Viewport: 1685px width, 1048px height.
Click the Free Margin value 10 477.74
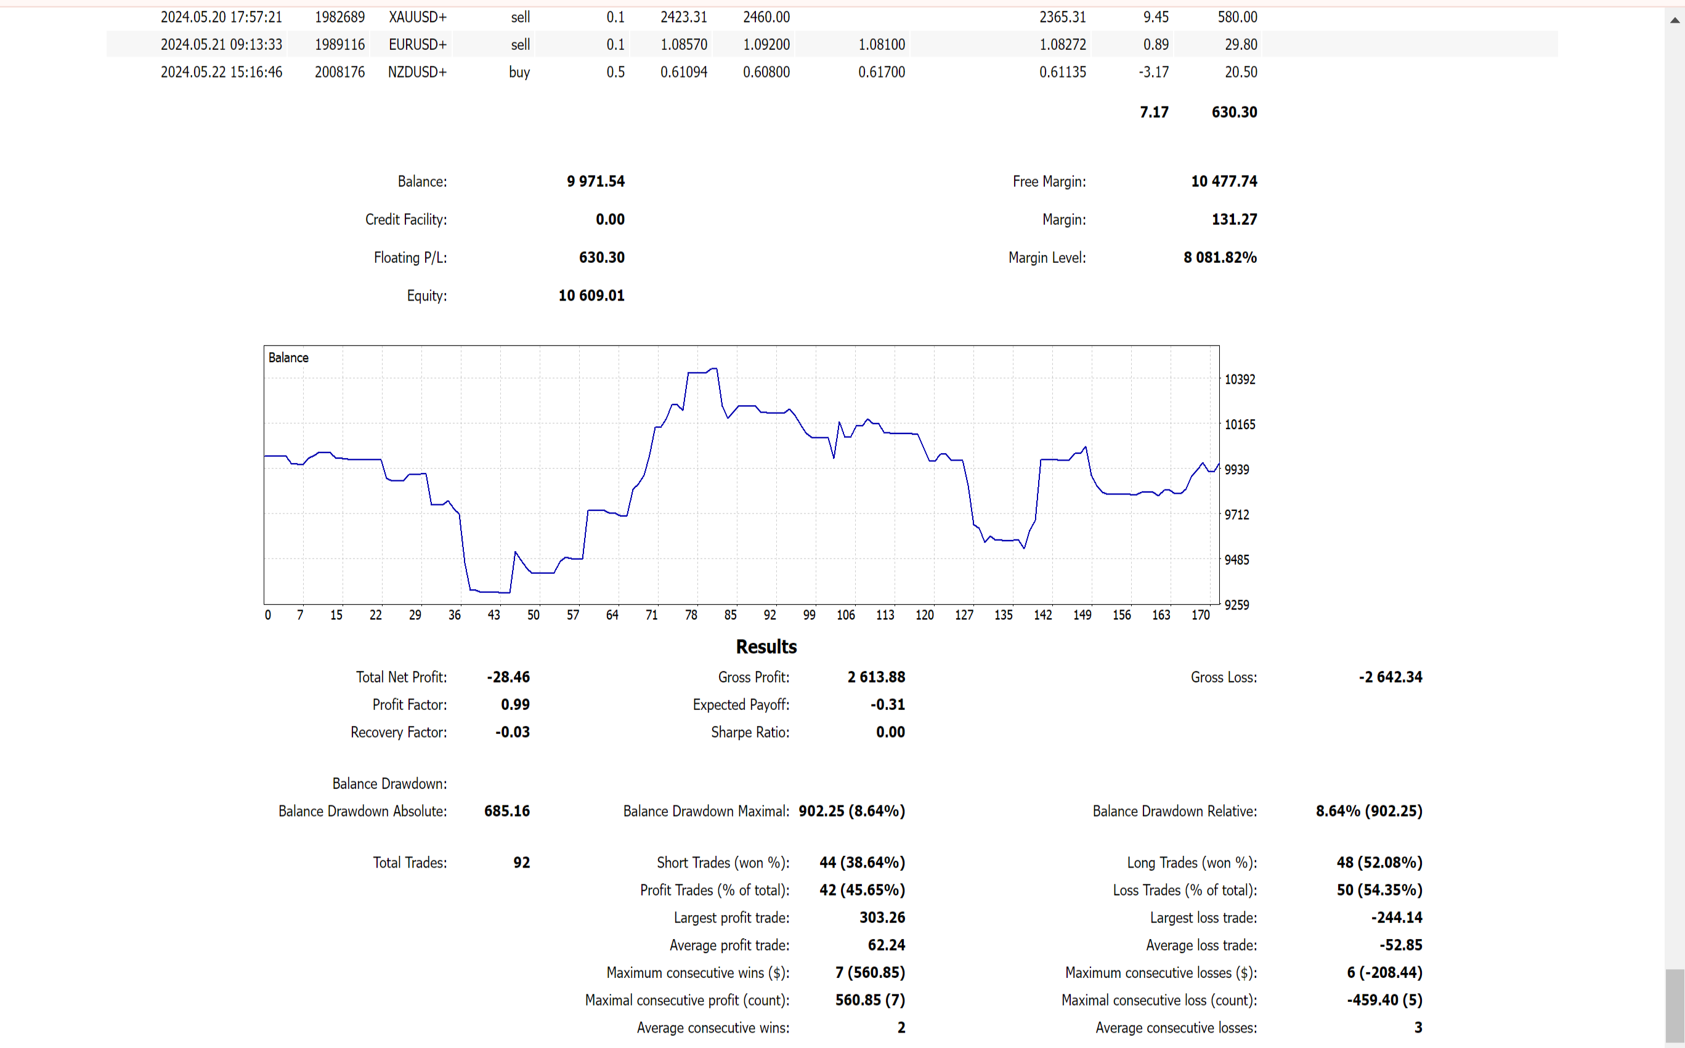[1224, 182]
